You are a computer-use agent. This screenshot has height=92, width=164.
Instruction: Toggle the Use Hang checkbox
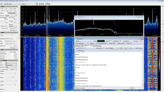pos(11,52)
